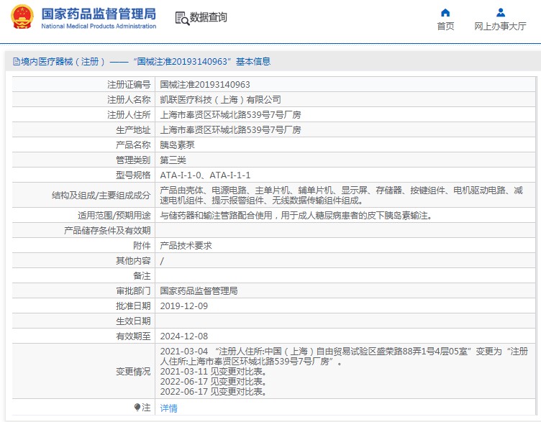The image size is (541, 422).
Task: Click the 管理类别 row label
Action: [133, 160]
